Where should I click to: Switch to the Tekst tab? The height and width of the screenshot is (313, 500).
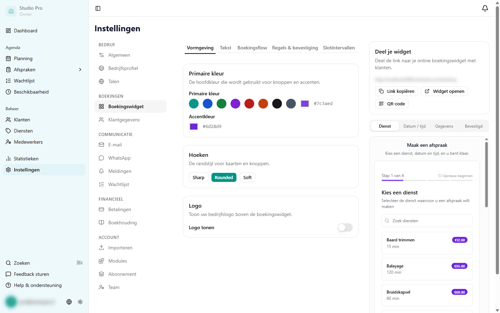(x=226, y=48)
